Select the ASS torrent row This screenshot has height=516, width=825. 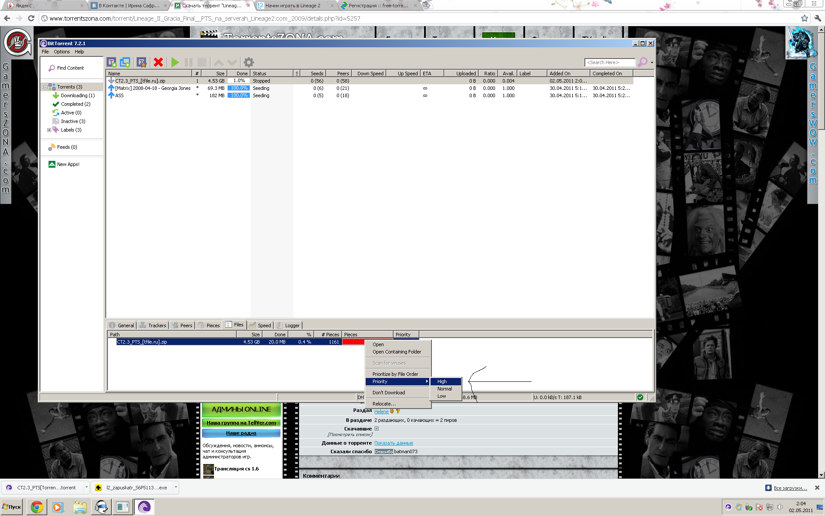[370, 95]
